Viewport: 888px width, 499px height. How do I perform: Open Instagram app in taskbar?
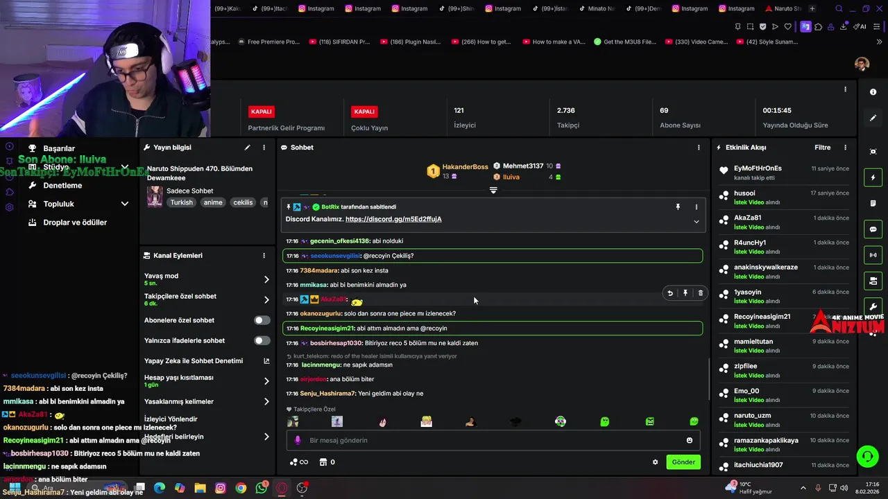pos(221,488)
